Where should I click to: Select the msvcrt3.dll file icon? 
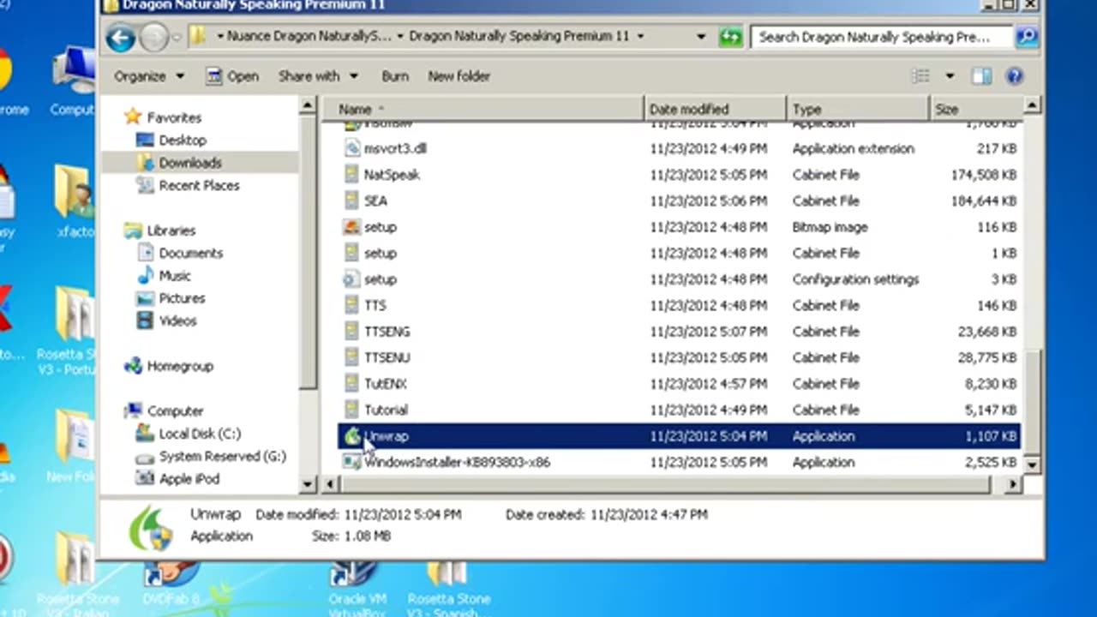coord(351,148)
